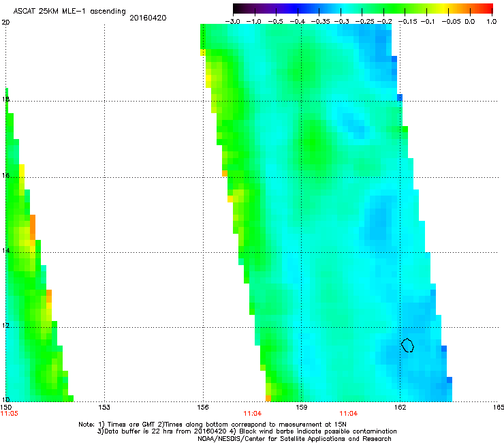Click the NOAA/NESDIS credit line
This screenshot has width=504, height=443.
coord(294,439)
